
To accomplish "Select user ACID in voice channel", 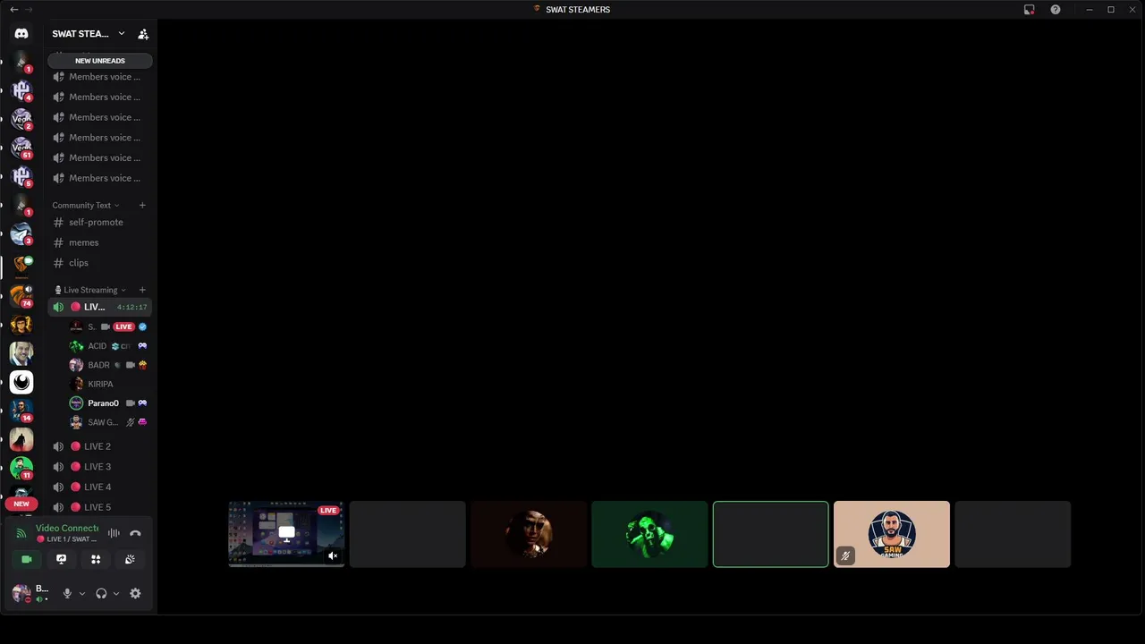I will click(x=108, y=346).
